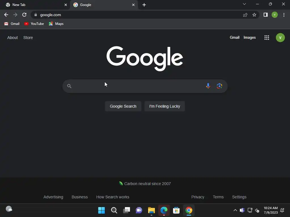The width and height of the screenshot is (290, 217).
Task: Click the Google logo
Action: tap(145, 58)
